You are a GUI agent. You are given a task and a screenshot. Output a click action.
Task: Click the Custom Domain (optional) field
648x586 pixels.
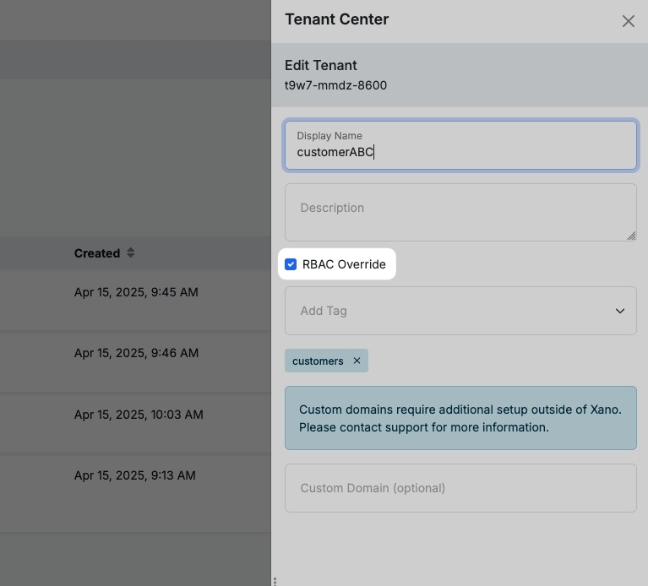tap(460, 488)
